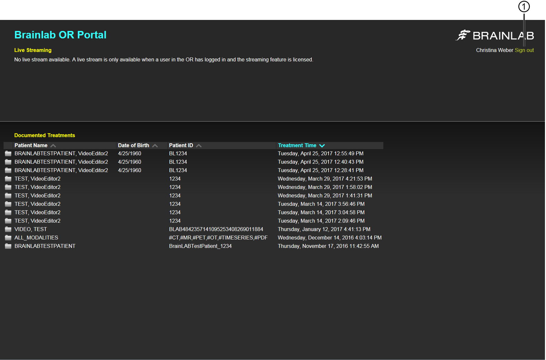
Task: Click Tuesday, April 25, 2017 12:40:43 PM
Action: tap(321, 162)
